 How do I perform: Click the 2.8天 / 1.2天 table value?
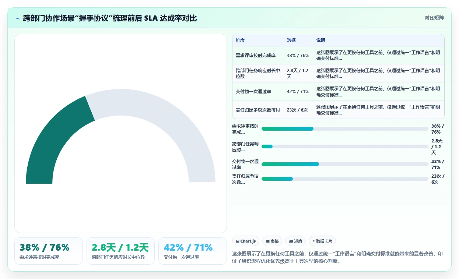298,74
